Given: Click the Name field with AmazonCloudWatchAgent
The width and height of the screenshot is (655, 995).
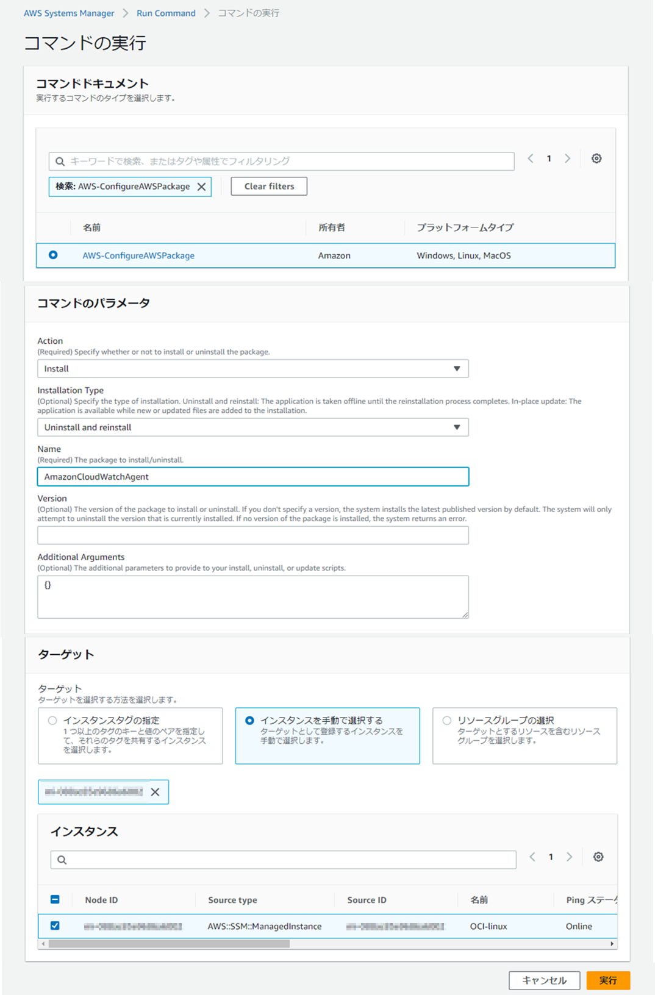Looking at the screenshot, I should click(x=253, y=477).
